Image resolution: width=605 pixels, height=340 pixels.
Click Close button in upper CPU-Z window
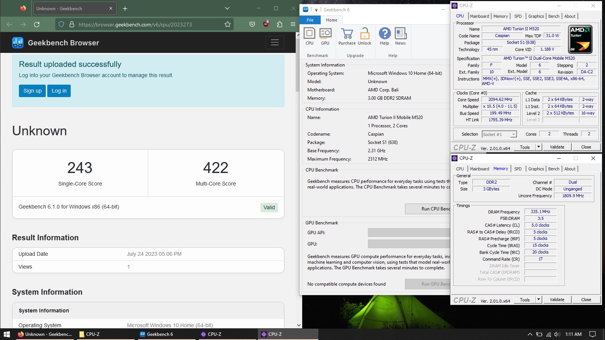(x=586, y=147)
